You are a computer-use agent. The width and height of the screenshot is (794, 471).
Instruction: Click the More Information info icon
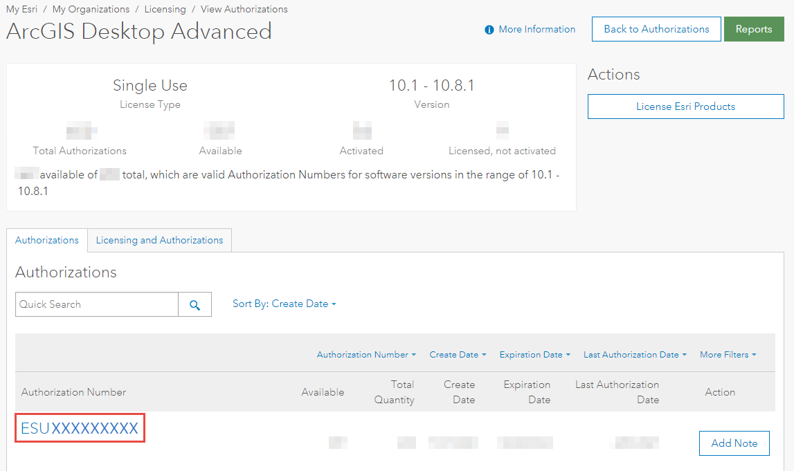[x=489, y=29]
